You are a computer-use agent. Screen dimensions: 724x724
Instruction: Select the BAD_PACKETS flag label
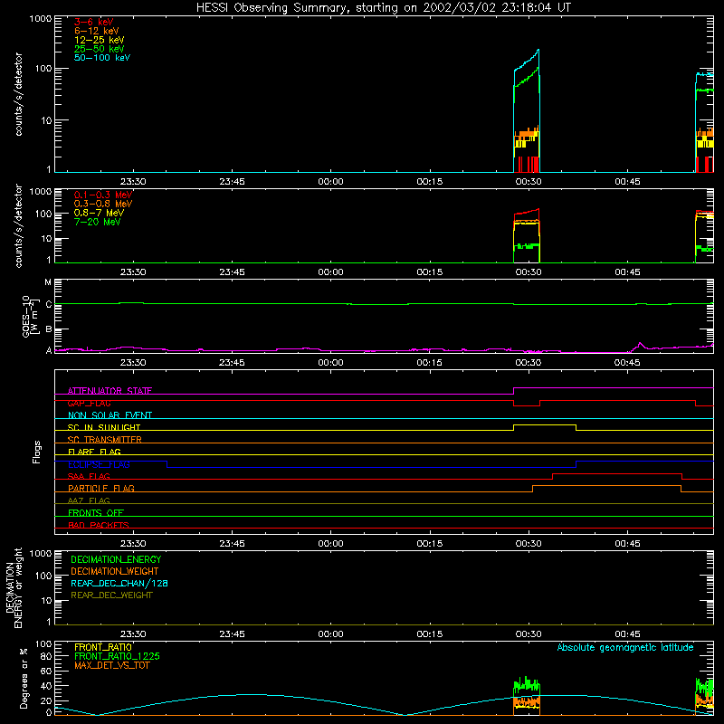[99, 525]
